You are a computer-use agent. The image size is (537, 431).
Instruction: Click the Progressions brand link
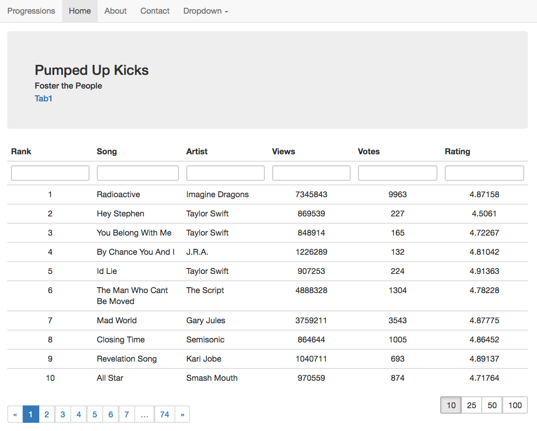click(x=31, y=11)
